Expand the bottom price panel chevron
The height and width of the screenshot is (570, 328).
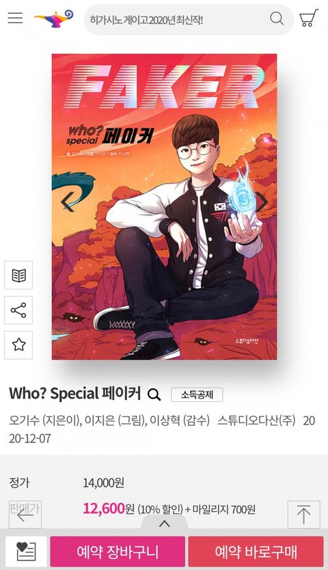pyautogui.click(x=165, y=524)
